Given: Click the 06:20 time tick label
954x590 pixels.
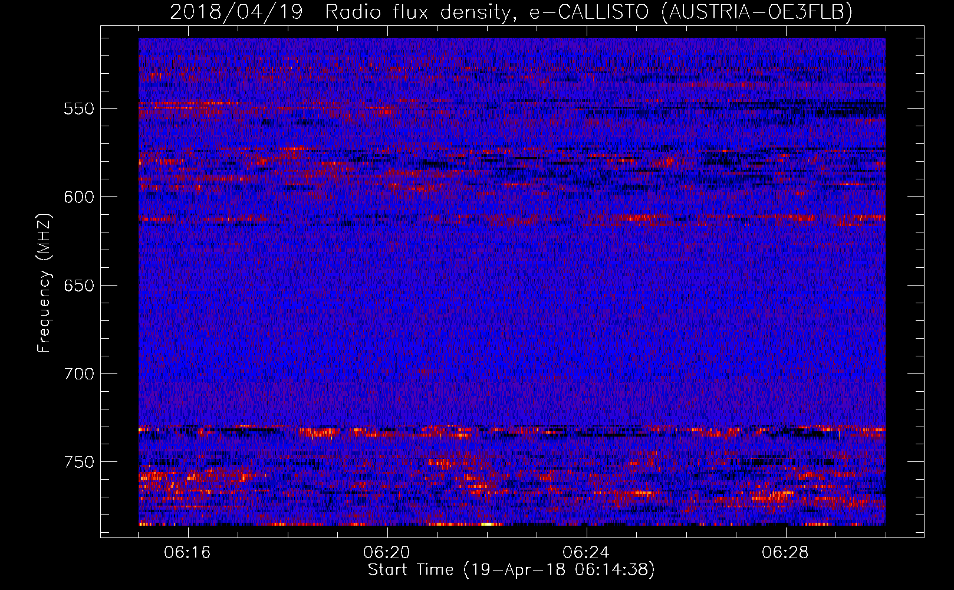Looking at the screenshot, I should tap(387, 553).
